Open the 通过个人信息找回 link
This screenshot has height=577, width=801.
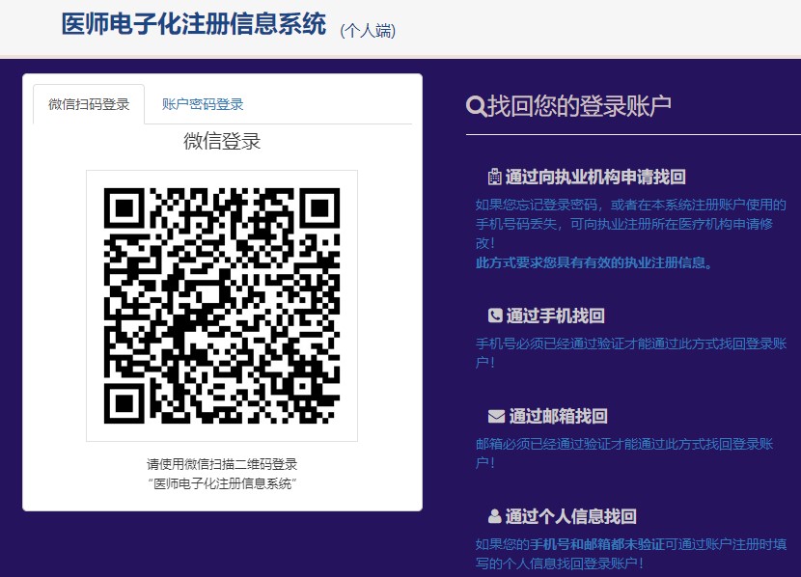[x=570, y=516]
